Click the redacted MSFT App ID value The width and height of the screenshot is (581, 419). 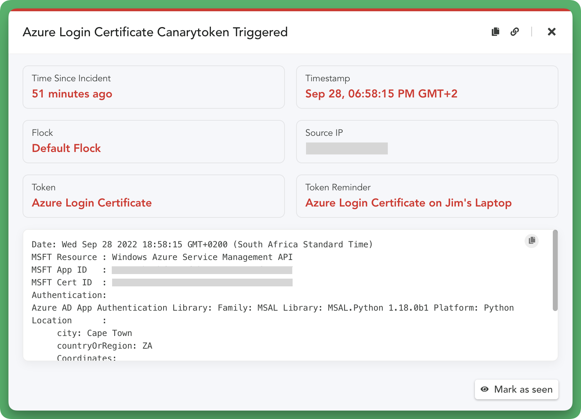click(x=202, y=270)
